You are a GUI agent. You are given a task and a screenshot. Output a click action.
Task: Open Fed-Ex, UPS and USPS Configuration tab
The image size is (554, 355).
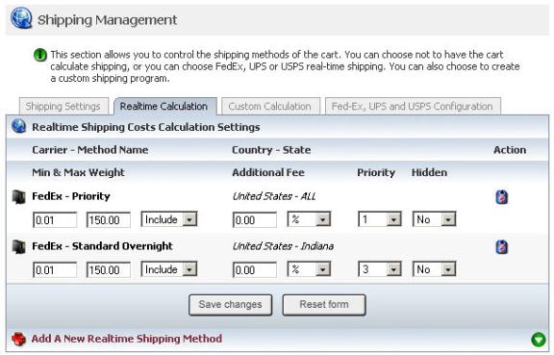413,106
